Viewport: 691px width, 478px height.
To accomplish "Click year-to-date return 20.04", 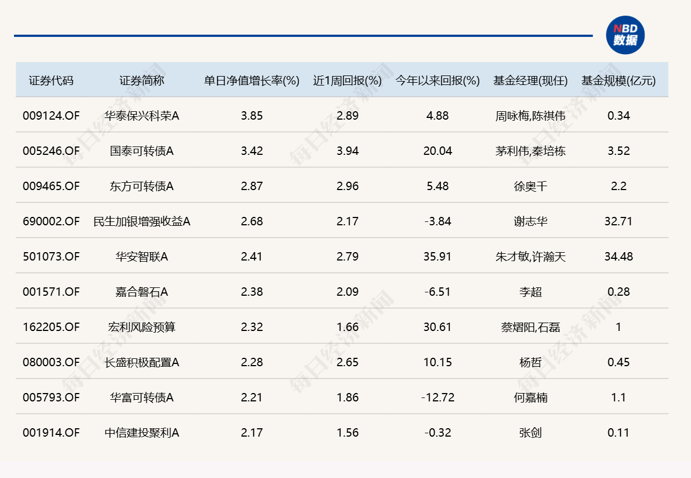I will tap(438, 151).
